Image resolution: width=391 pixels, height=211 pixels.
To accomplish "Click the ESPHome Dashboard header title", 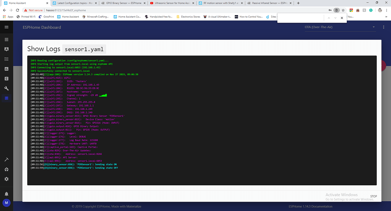I will pos(42,28).
